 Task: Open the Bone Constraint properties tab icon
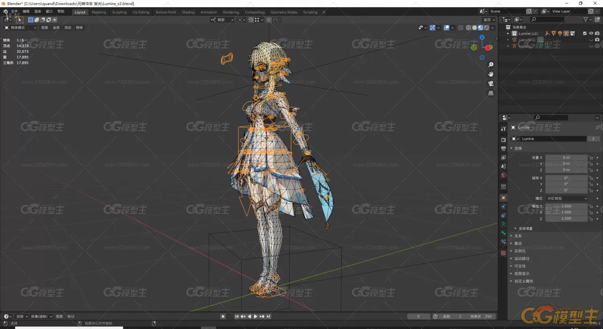click(503, 242)
